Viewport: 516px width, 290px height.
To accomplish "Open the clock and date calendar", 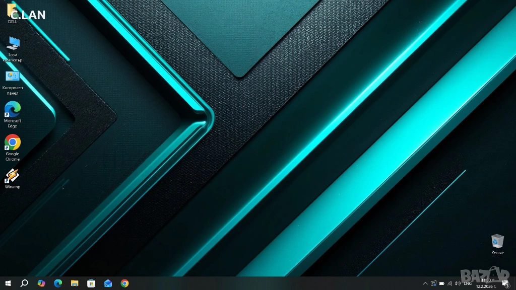I will pyautogui.click(x=486, y=283).
